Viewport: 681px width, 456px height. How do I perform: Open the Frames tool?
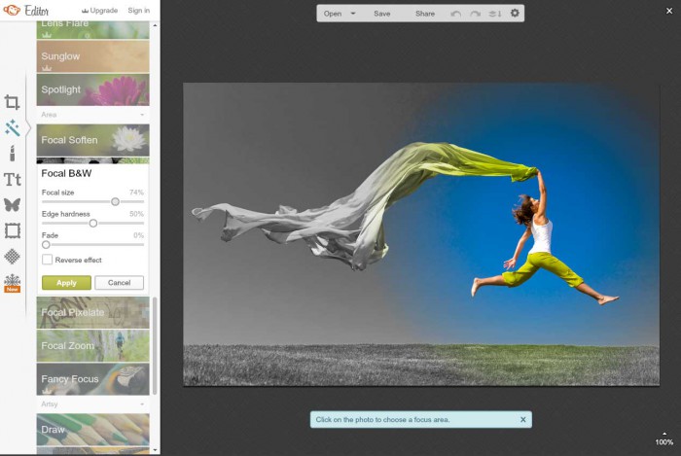(12, 230)
